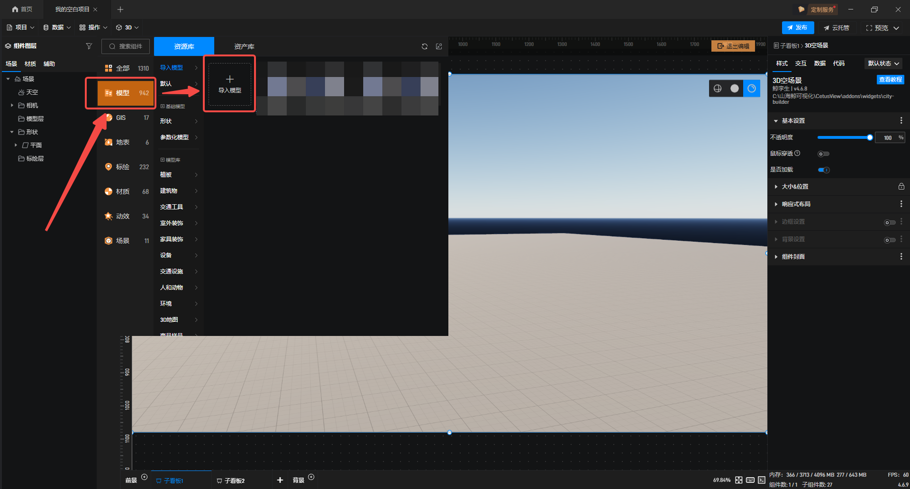Expand the 相机 tree node
The image size is (910, 489).
click(x=12, y=105)
